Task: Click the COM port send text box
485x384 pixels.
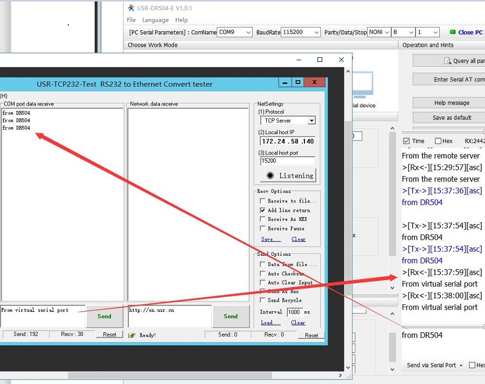Action: (x=43, y=316)
